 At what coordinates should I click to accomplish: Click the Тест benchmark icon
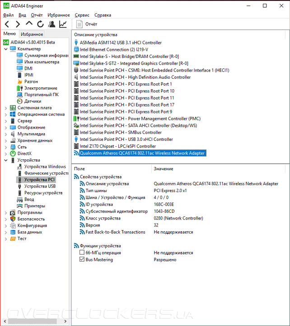point(13,239)
